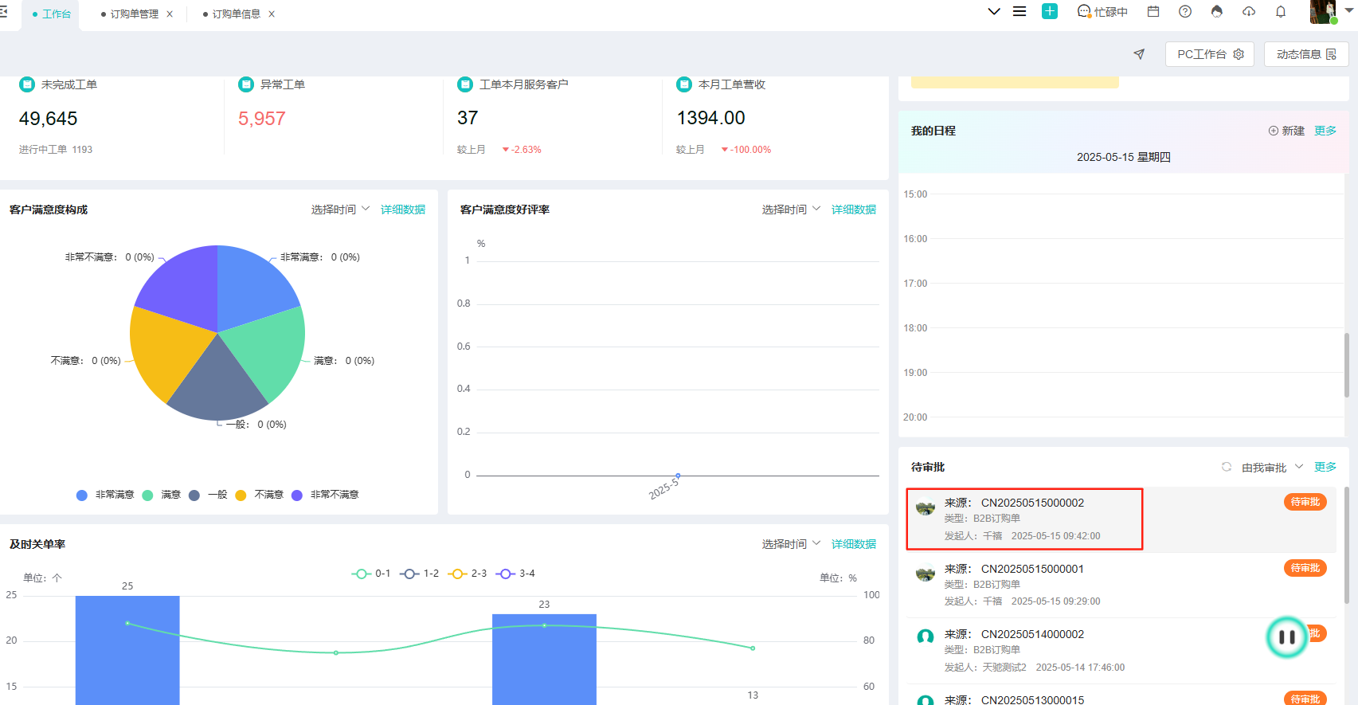The height and width of the screenshot is (705, 1358).
Task: Click the 异常工单 card icon
Action: 246,84
